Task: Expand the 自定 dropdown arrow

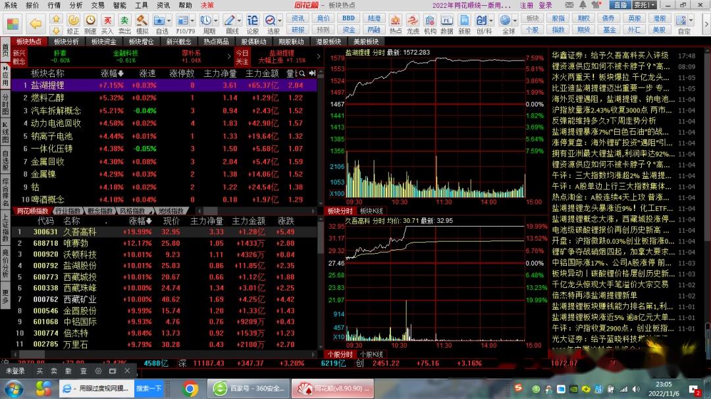Action: (x=691, y=20)
